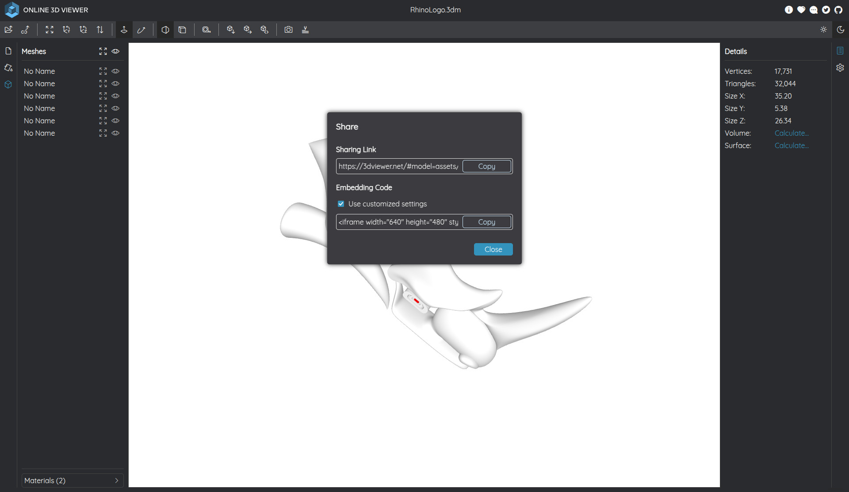Switch to the Files sidebar tab
This screenshot has height=492, width=849.
click(x=8, y=51)
